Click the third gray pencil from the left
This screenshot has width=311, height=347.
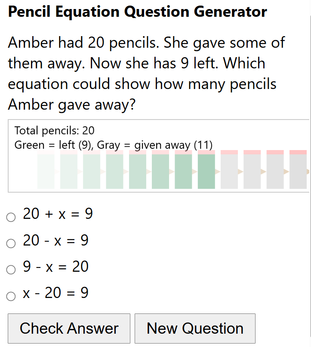275,171
